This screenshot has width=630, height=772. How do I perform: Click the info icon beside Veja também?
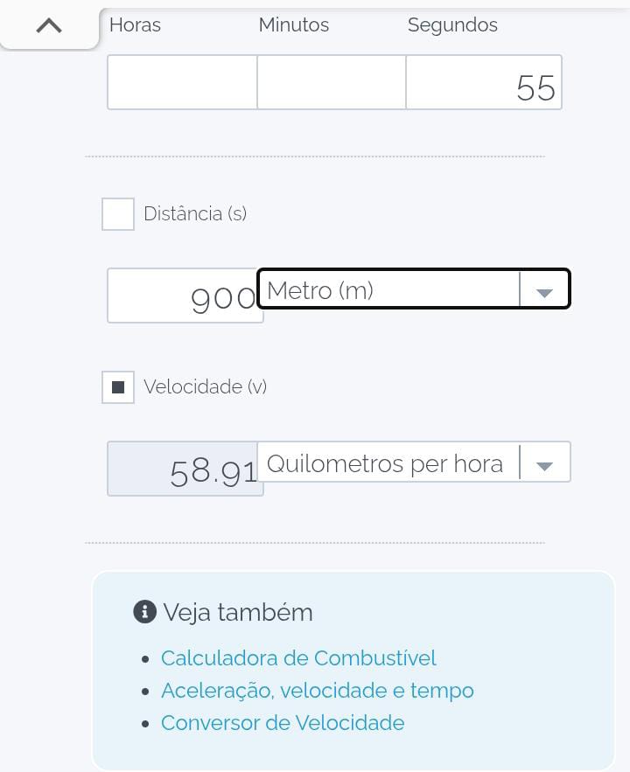(144, 612)
